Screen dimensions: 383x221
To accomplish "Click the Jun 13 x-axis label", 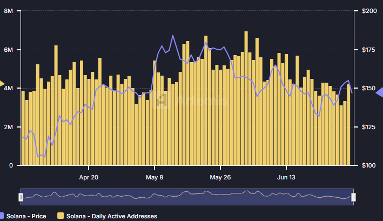I will (x=286, y=177).
